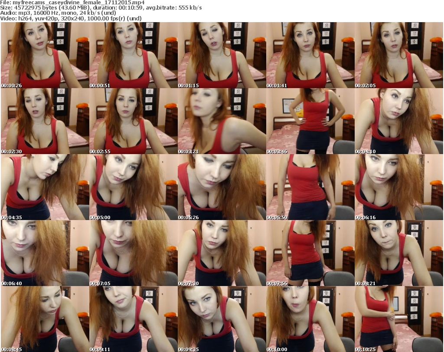Select the thumbnail stamped 00:00:26

[x=45, y=55]
